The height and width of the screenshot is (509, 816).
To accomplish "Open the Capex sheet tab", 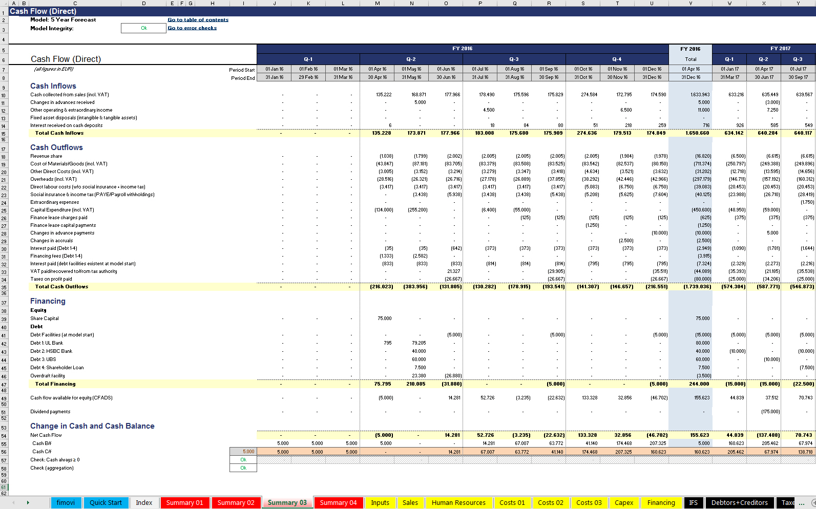I will [624, 503].
